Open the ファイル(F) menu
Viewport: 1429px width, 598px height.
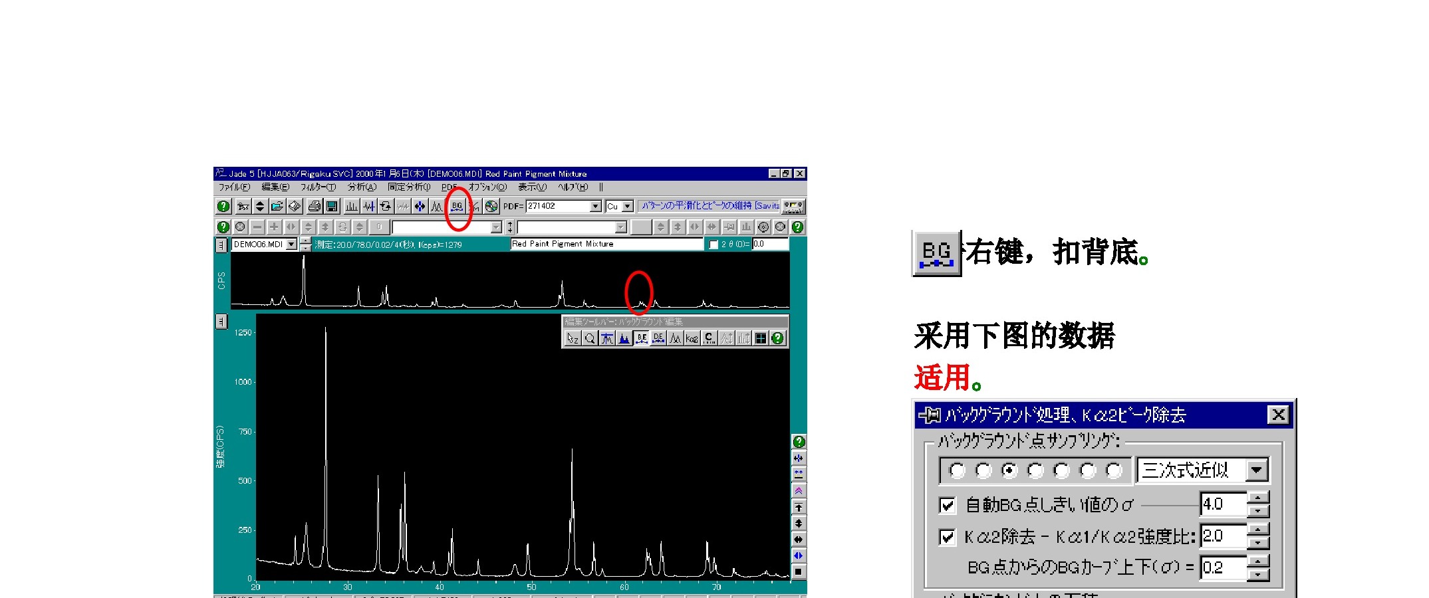tap(235, 187)
